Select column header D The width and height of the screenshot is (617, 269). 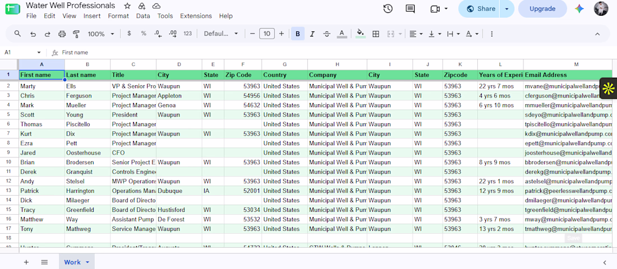click(179, 64)
